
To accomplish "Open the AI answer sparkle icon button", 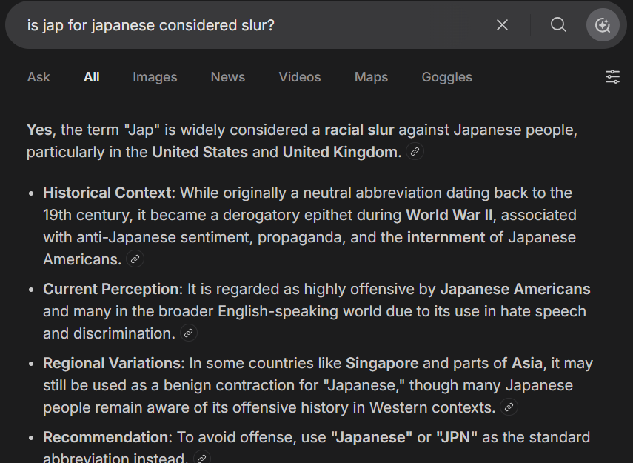I will pos(603,25).
